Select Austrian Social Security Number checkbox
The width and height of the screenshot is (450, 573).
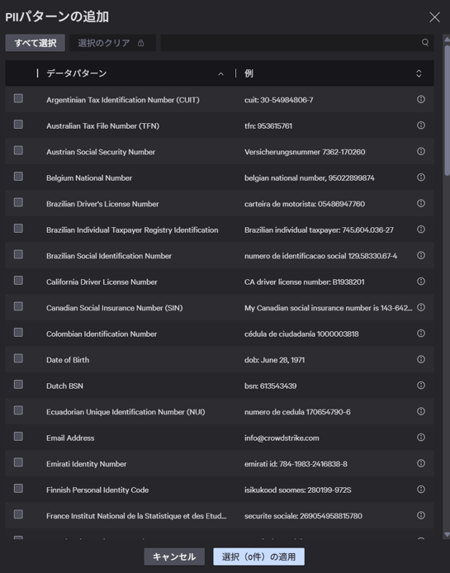(18, 150)
